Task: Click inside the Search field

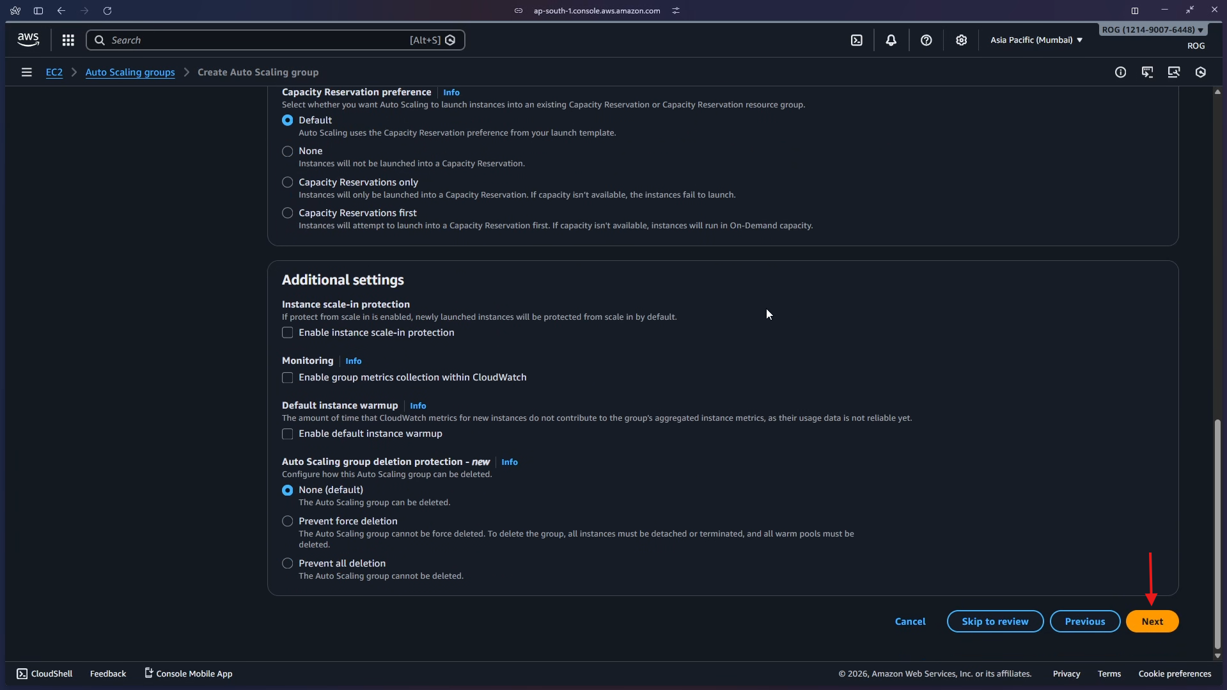Action: [x=256, y=40]
